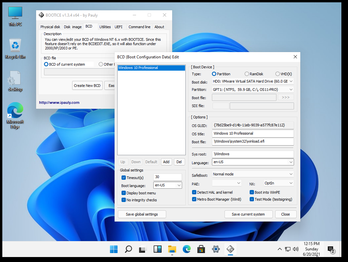Click Create New BCD button
This screenshot has width=348, height=262.
pyautogui.click(x=87, y=86)
